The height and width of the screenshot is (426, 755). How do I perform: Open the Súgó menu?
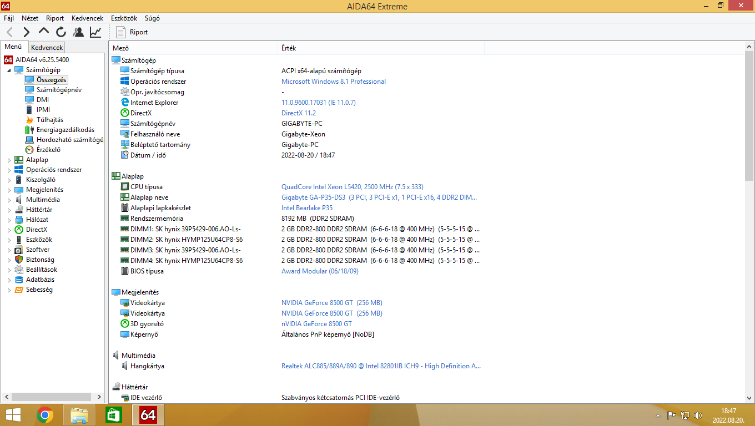[x=152, y=18]
